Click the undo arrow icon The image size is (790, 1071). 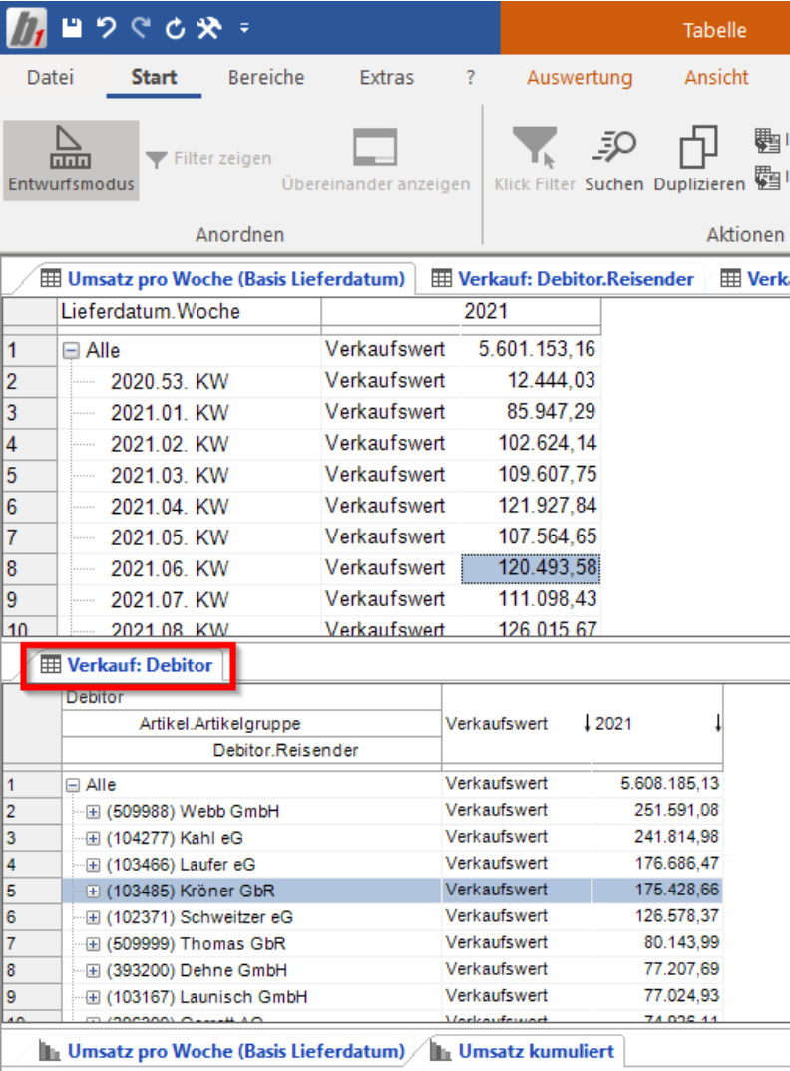(x=106, y=27)
